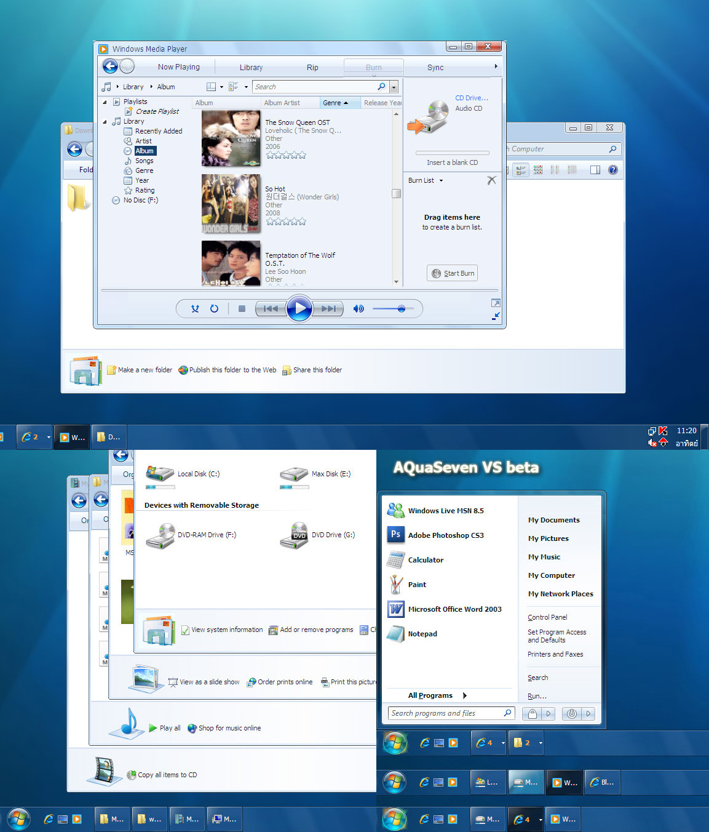
Task: Open the So Hot album cover
Action: pos(231,204)
